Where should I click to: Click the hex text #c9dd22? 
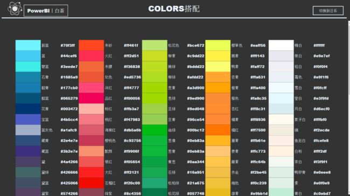click(195, 56)
